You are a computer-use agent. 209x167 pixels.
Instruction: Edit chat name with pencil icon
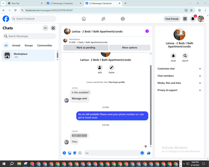click(112, 68)
